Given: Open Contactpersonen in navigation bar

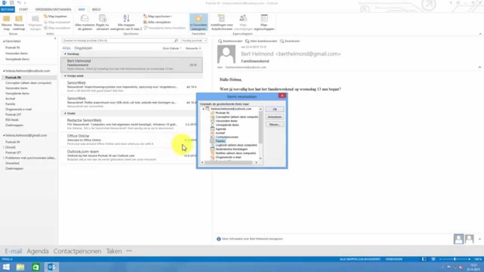Looking at the screenshot, I should [x=78, y=251].
